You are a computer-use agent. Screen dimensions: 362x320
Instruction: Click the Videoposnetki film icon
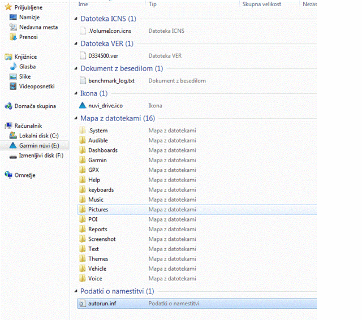pyautogui.click(x=13, y=87)
